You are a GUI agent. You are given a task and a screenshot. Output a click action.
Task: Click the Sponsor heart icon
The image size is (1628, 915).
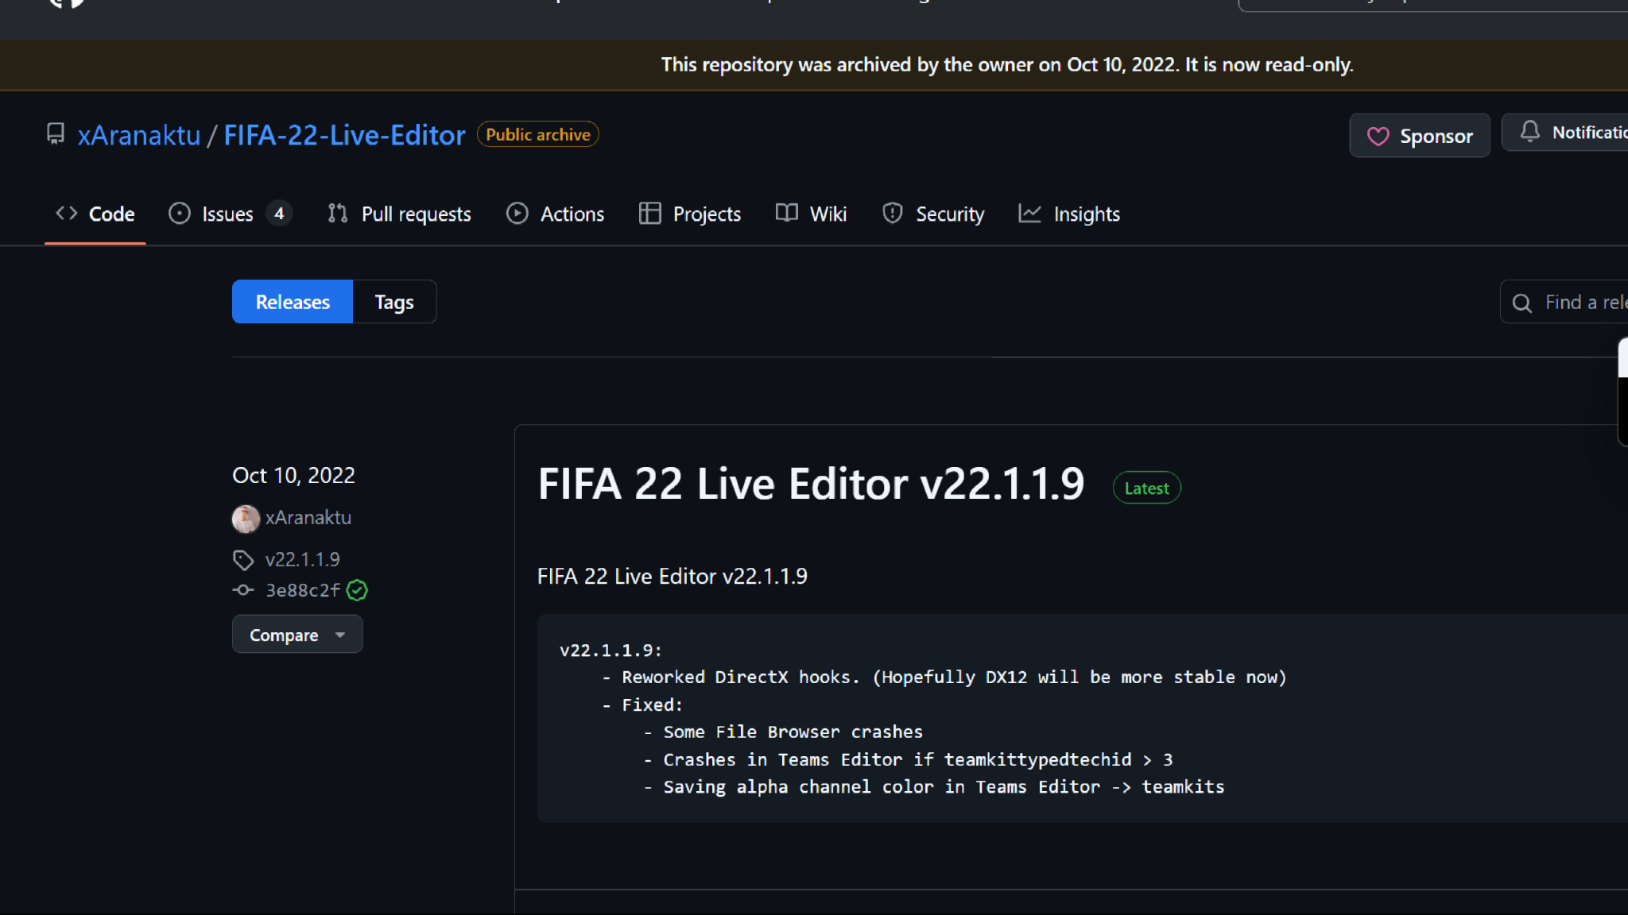pyautogui.click(x=1378, y=137)
